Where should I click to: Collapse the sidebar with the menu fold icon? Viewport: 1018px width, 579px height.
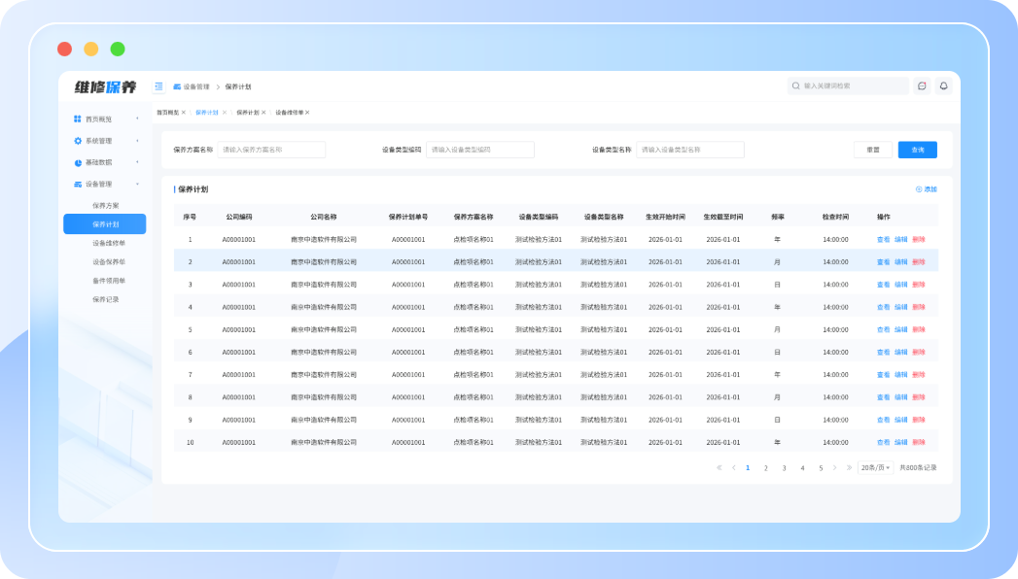pos(158,86)
